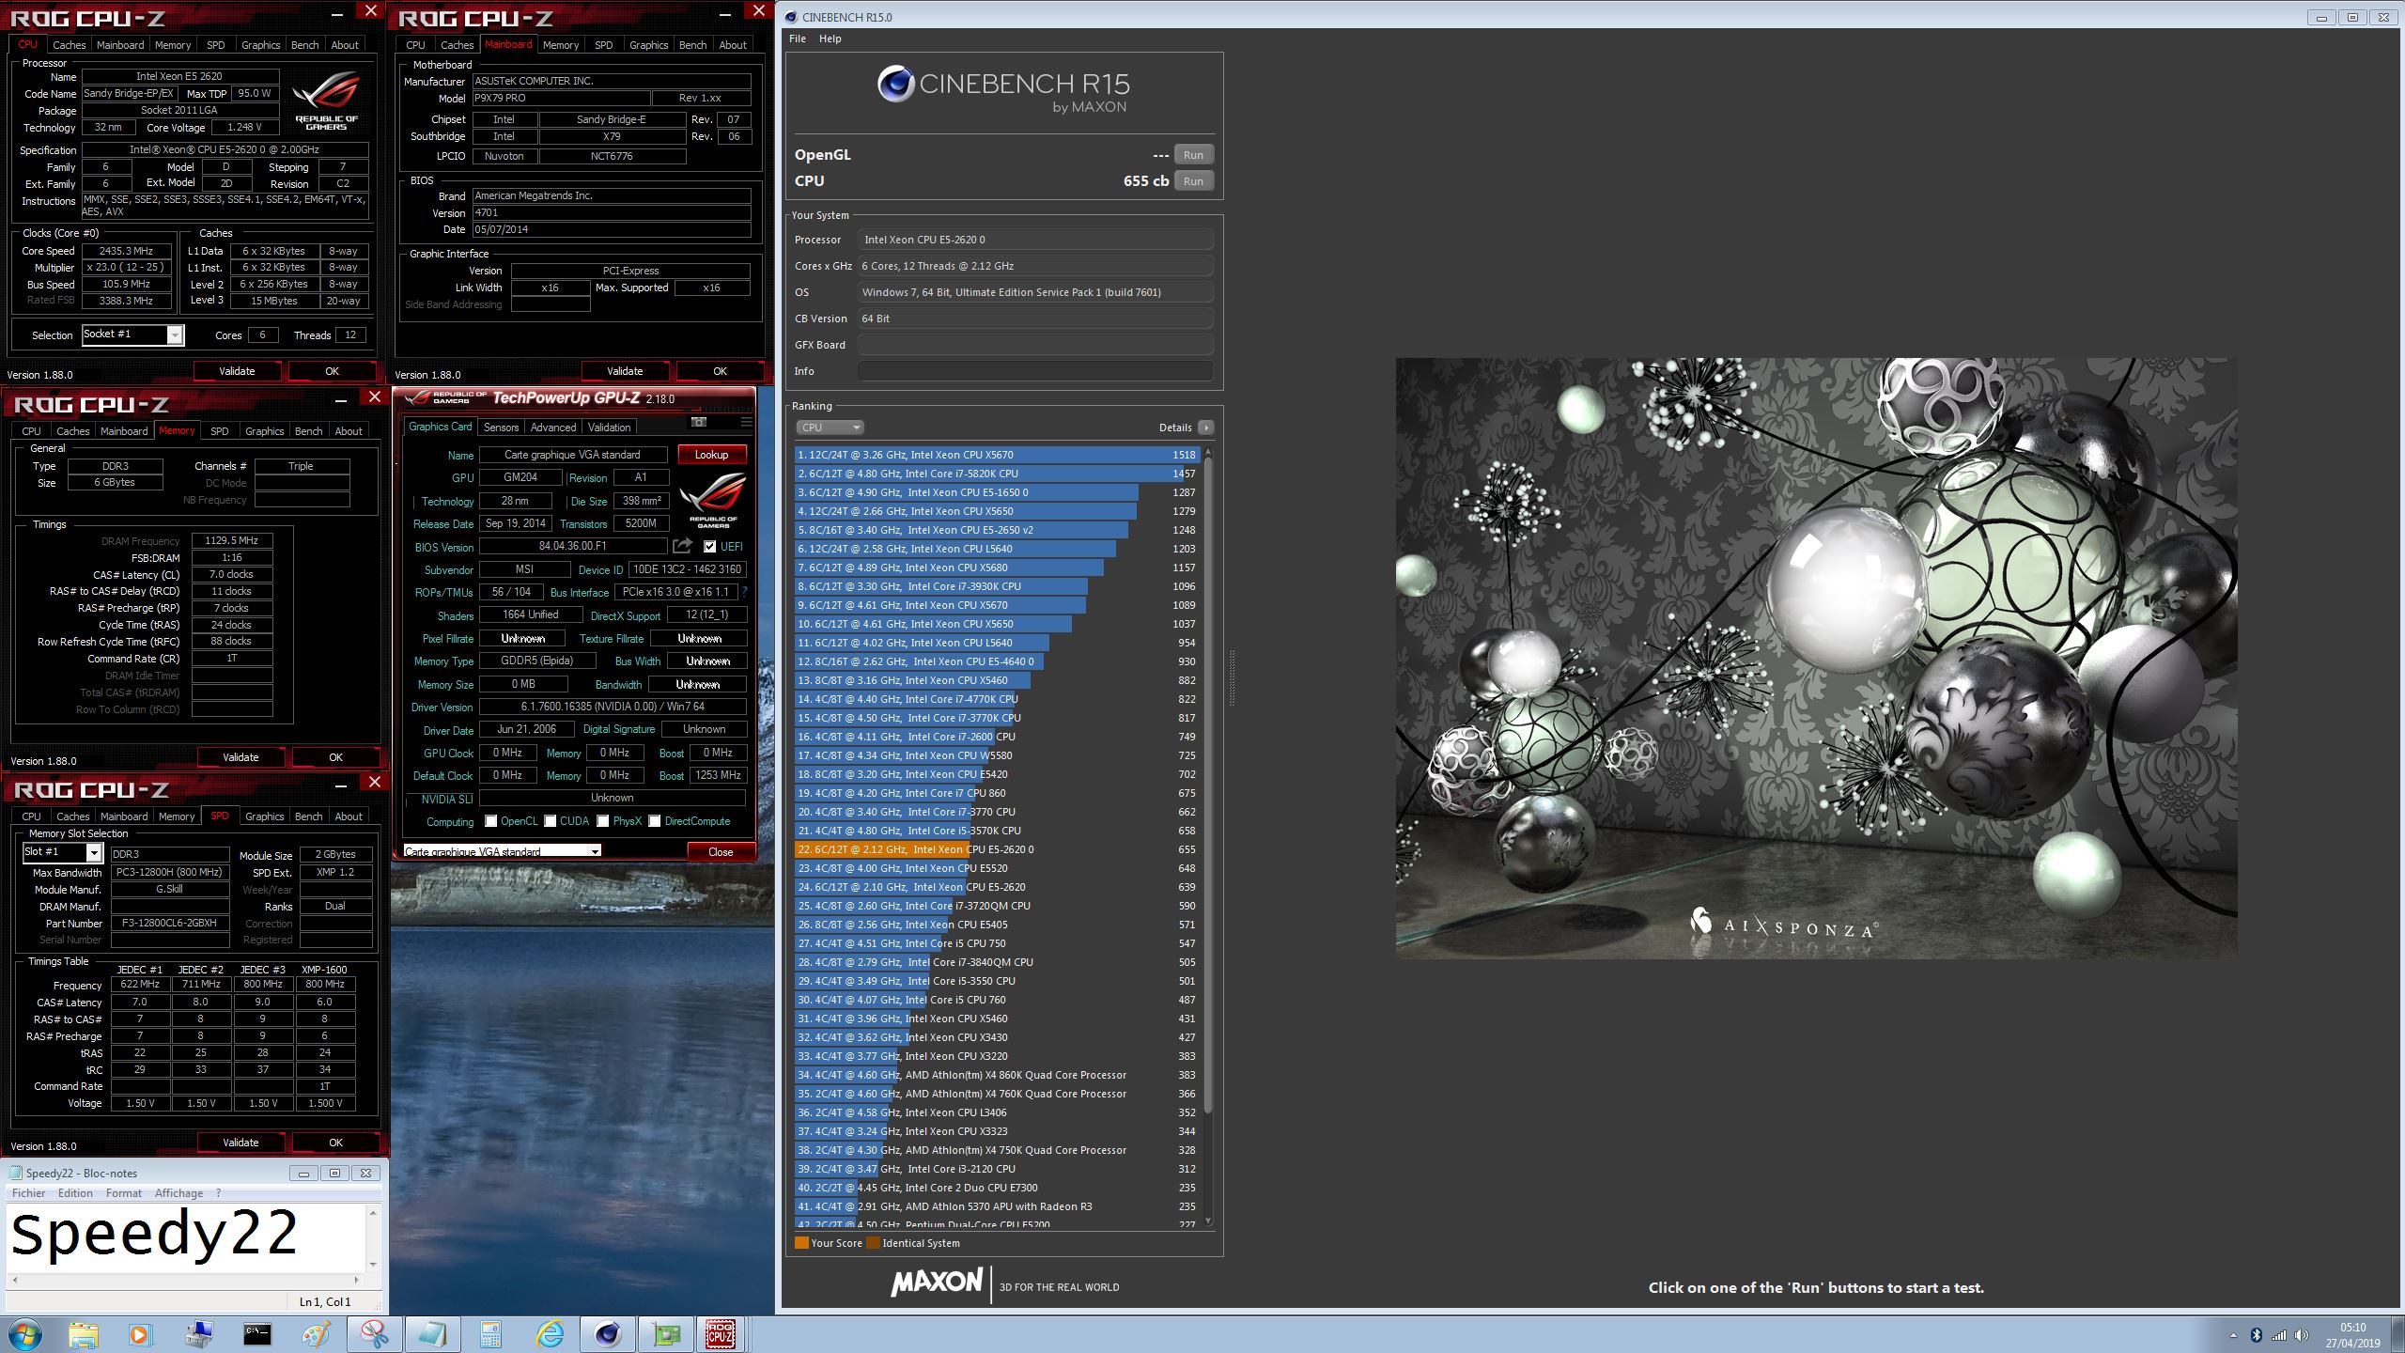Click the Notepad vertical scroll down arrow
The image size is (2405, 1353).
coord(373,1264)
